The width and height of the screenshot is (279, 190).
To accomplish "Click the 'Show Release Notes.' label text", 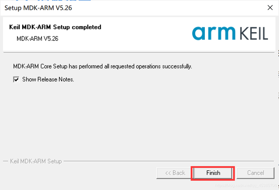I will (48, 79).
